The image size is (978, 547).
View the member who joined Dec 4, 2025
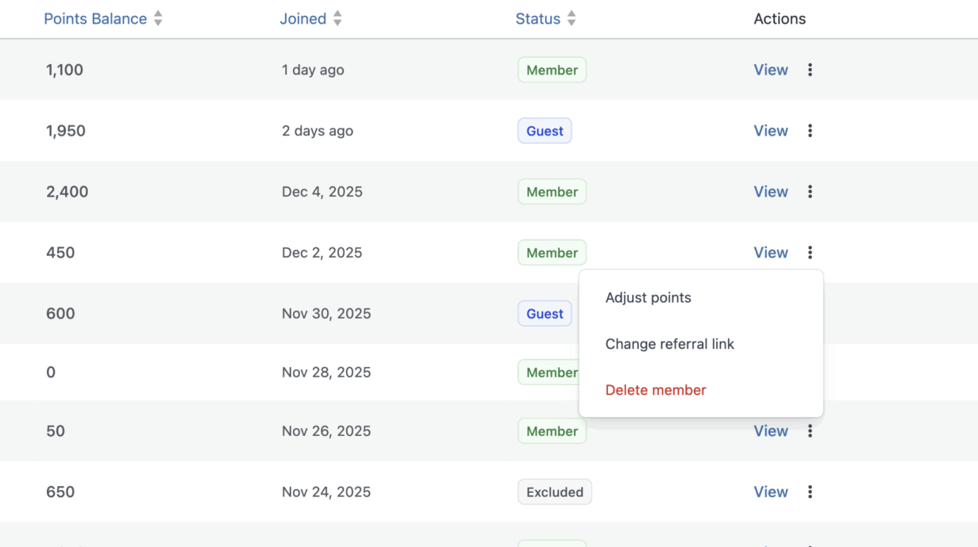(x=771, y=192)
